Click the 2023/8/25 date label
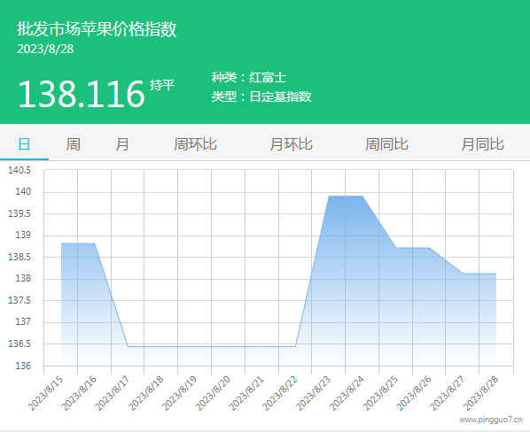Screen dimensions: 530x432 pyautogui.click(x=380, y=394)
